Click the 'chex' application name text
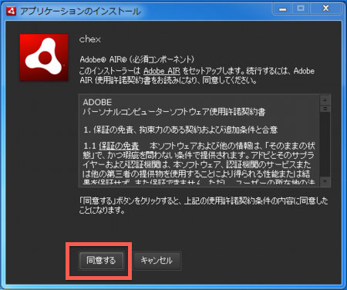Image resolution: width=347 pixels, height=290 pixels. [x=90, y=39]
